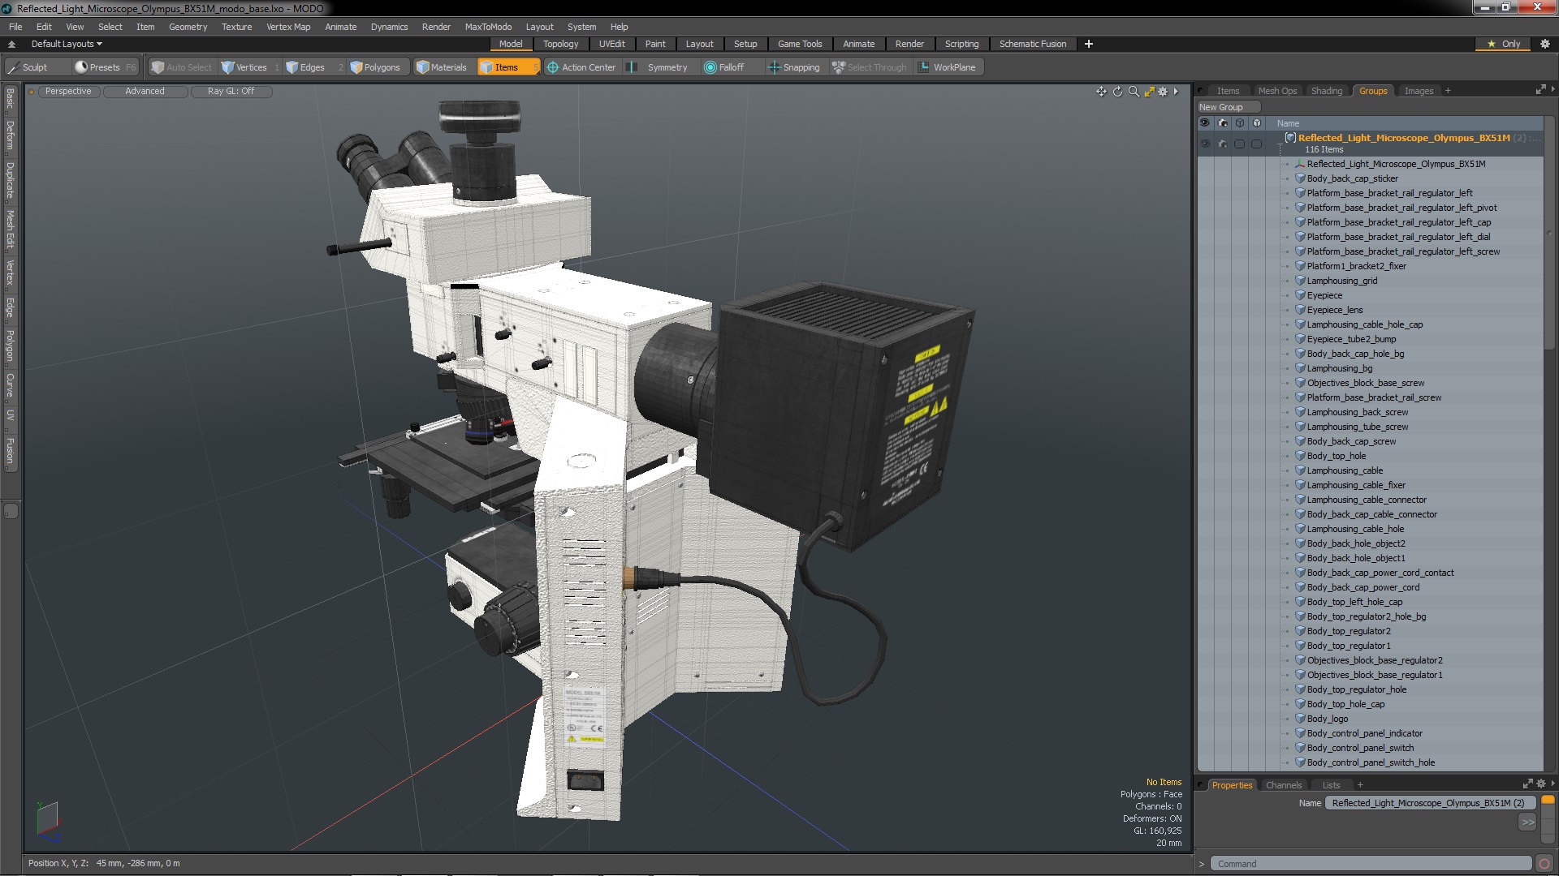Toggle visibility eye of Reflected_Light_Microscope group

tap(1204, 144)
